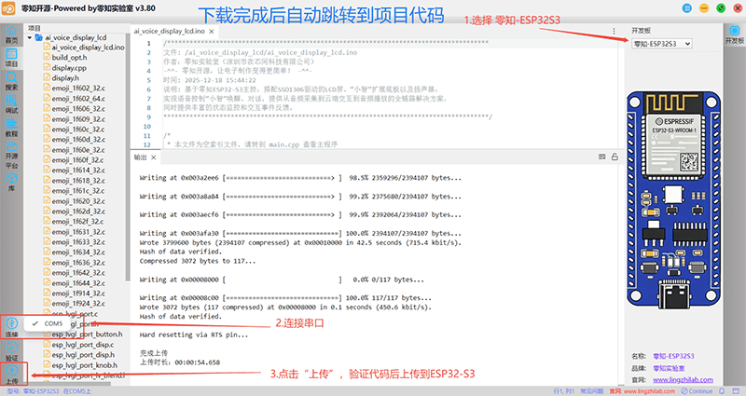Screen dimensions: 746x396
Task: Click the 零知-ESP32S3 name link
Action: click(673, 356)
